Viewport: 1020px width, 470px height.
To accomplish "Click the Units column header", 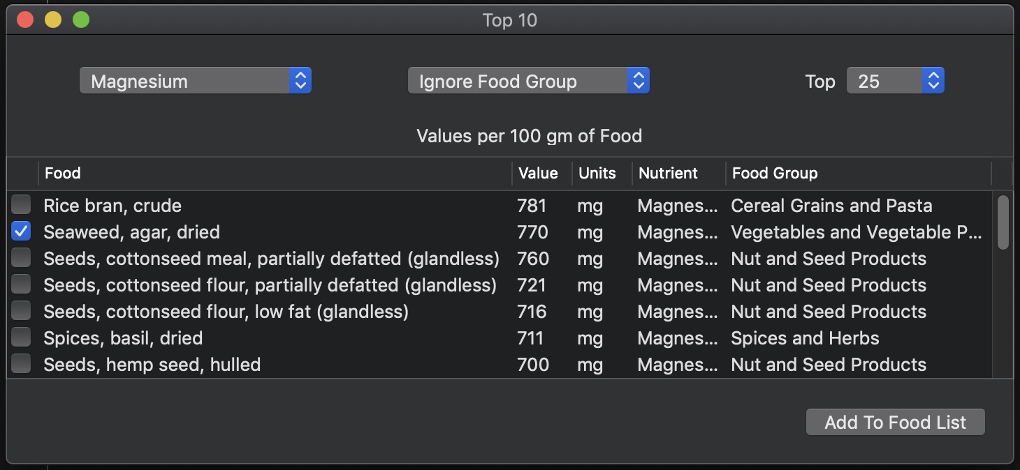I will (597, 173).
